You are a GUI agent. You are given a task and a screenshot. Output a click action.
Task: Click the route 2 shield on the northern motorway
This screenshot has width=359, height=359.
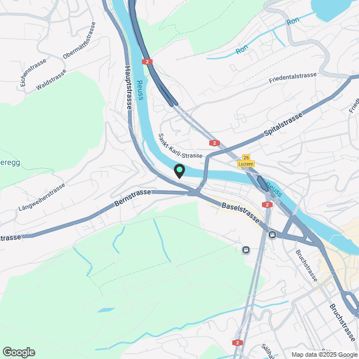click(147, 62)
